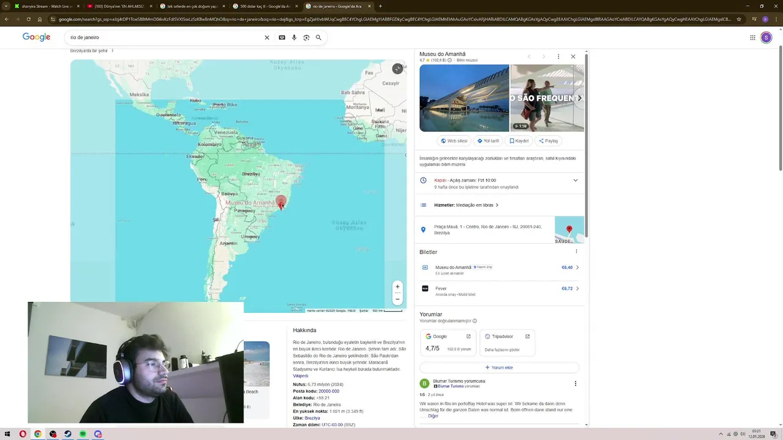Expand Fever ticket option
This screenshot has height=440, width=783.
577,288
